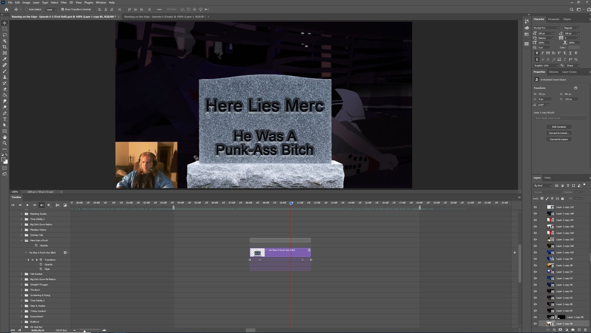Click the reset transform icon in Properties
Viewport: 591px width, 333px height.
(x=575, y=88)
